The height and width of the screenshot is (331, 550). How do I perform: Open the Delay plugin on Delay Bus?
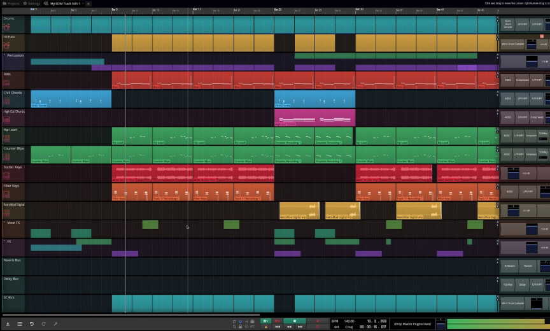522,285
